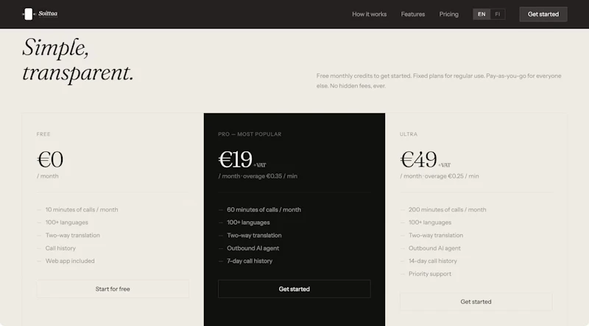
Task: Click '100+ languages' in Free plan
Action: click(66, 222)
